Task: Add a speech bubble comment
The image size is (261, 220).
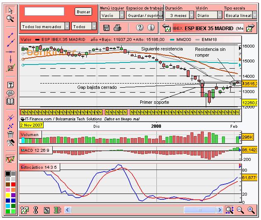Action: tap(10, 93)
